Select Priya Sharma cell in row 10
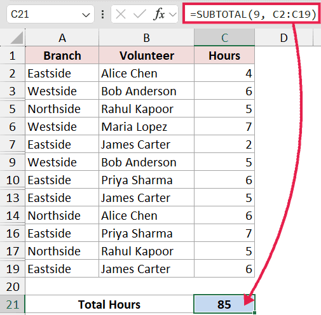The image size is (321, 315). coord(146,180)
